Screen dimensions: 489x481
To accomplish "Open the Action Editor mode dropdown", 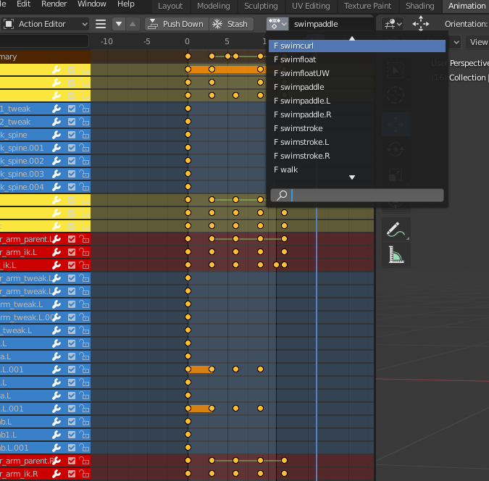I will (45, 24).
